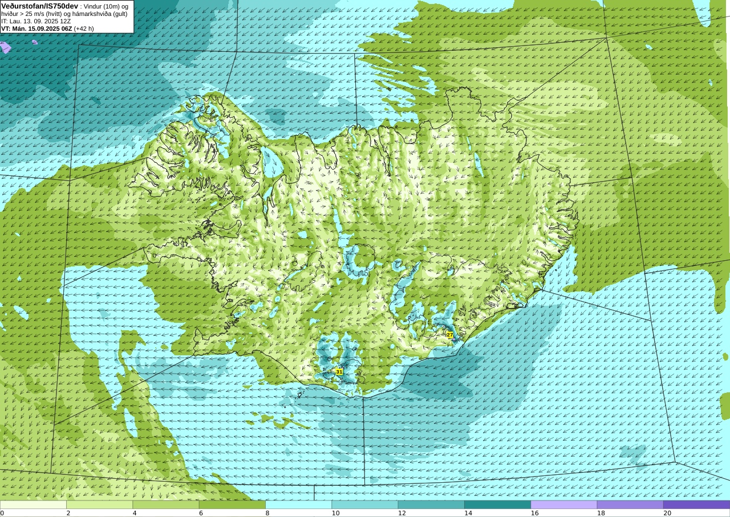Image resolution: width=730 pixels, height=517 pixels.
Task: Click the '(+42 h)' forecast offset text
Action: point(84,28)
